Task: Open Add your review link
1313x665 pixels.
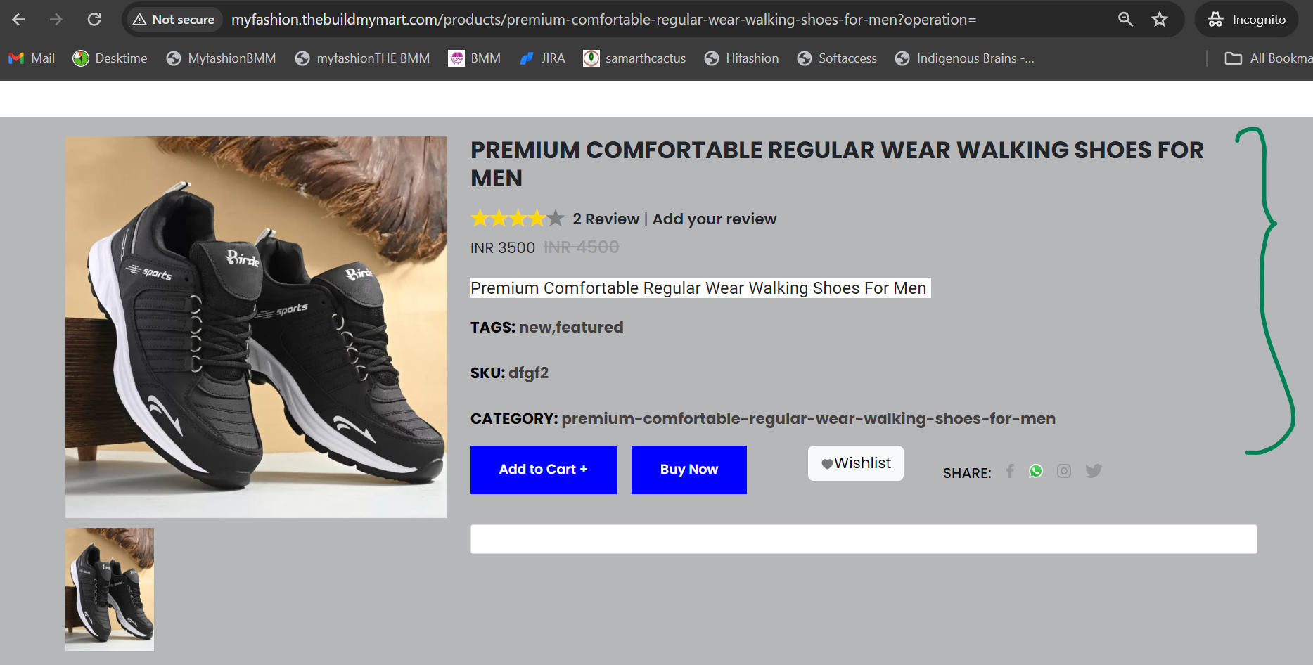Action: 715,219
